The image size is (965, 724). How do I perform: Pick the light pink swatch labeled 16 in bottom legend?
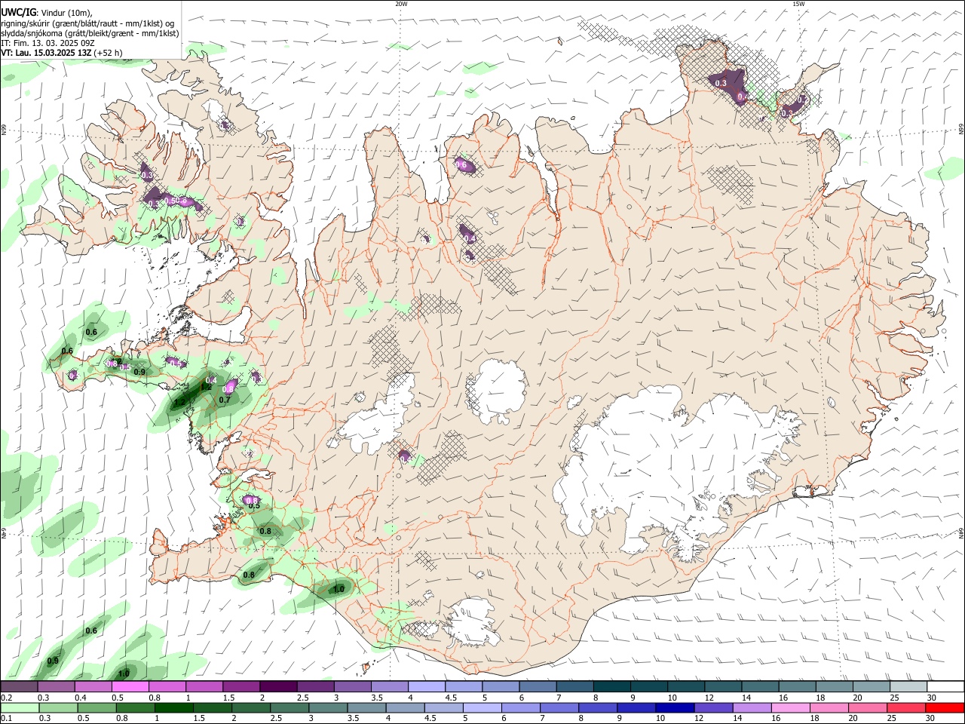tap(791, 707)
